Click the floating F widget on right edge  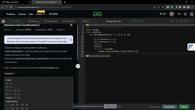point(191,47)
